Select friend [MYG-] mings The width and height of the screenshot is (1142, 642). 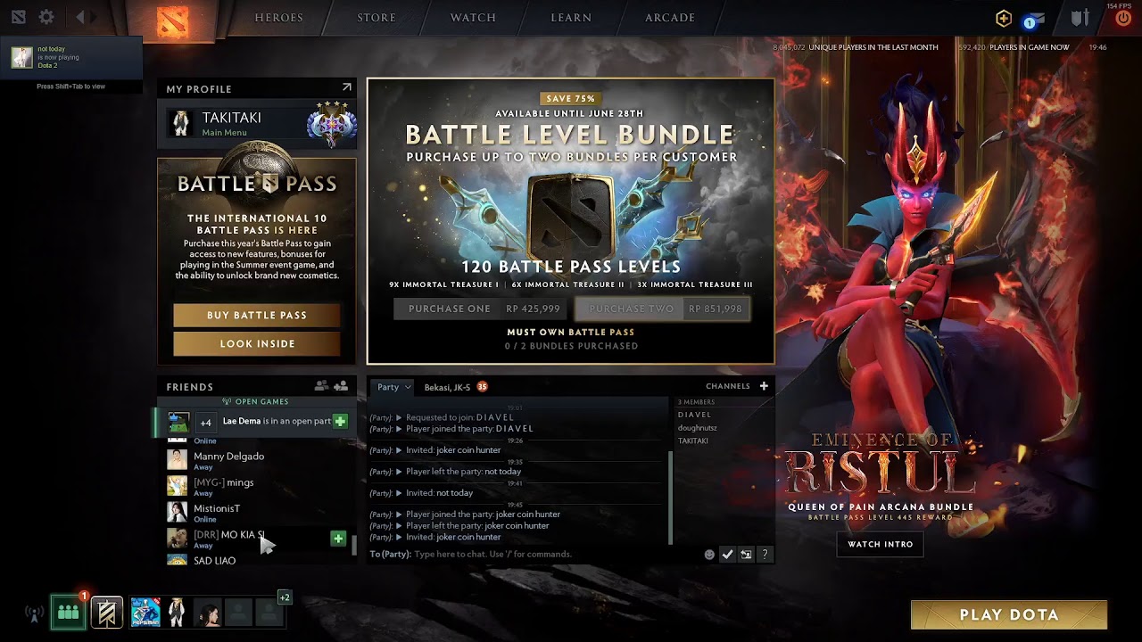(x=257, y=486)
